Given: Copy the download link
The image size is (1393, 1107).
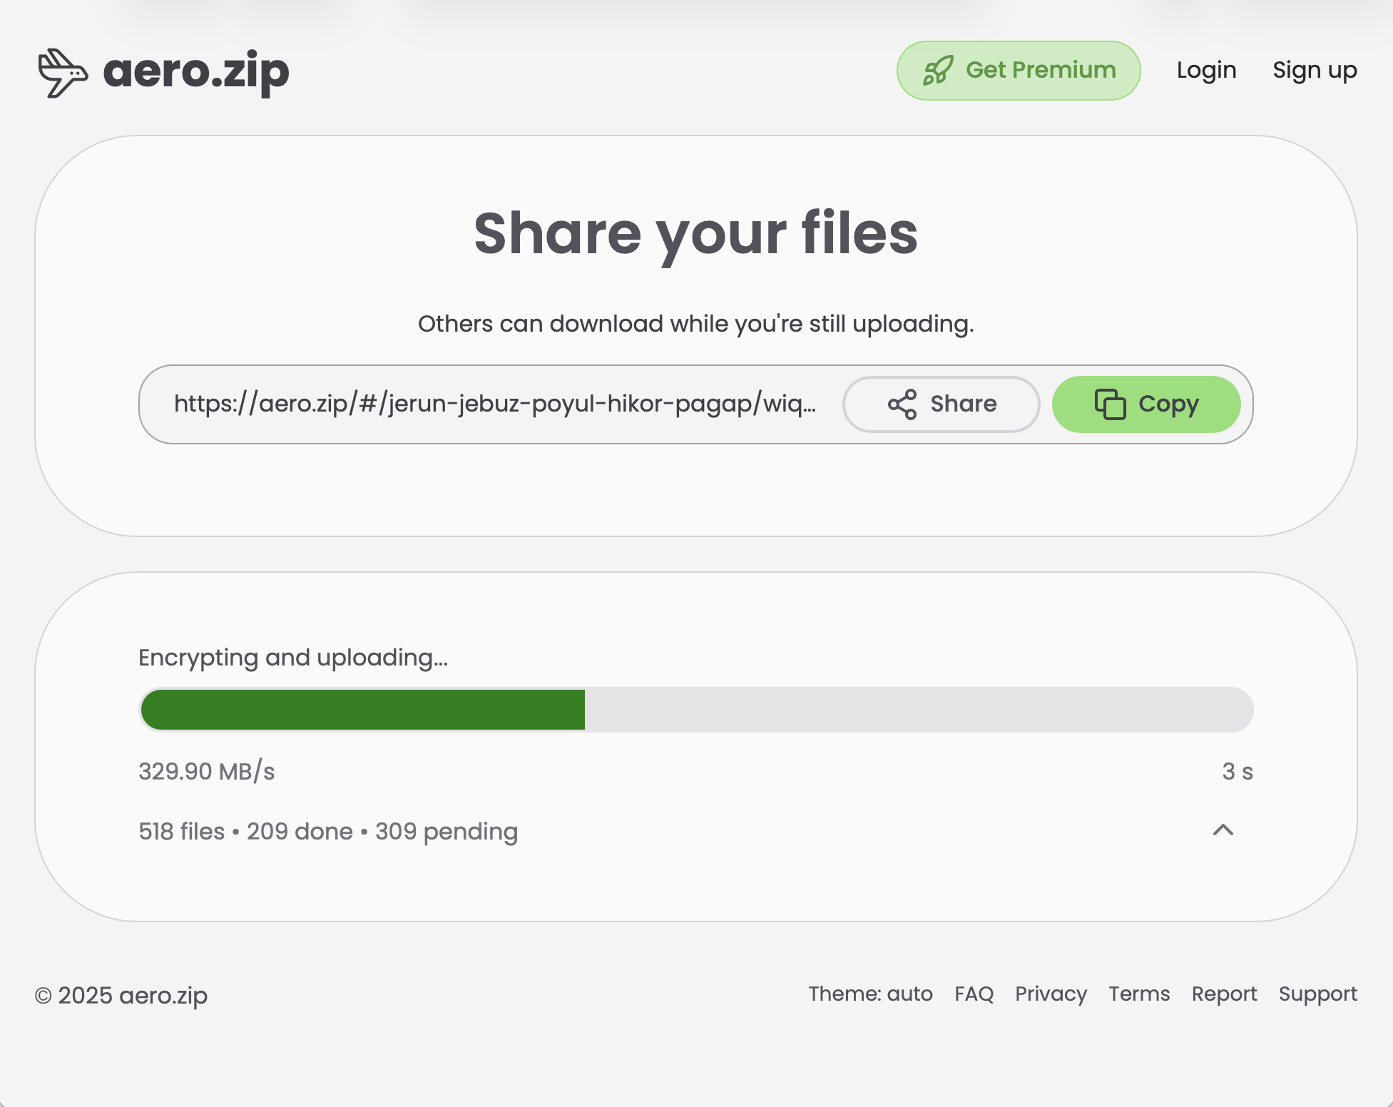Looking at the screenshot, I should [x=1146, y=404].
